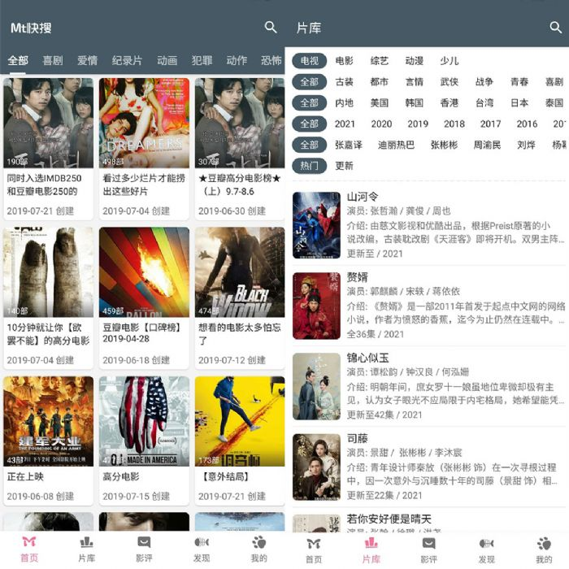Select the 古装 genre filter
The image size is (569, 569).
[x=344, y=82]
